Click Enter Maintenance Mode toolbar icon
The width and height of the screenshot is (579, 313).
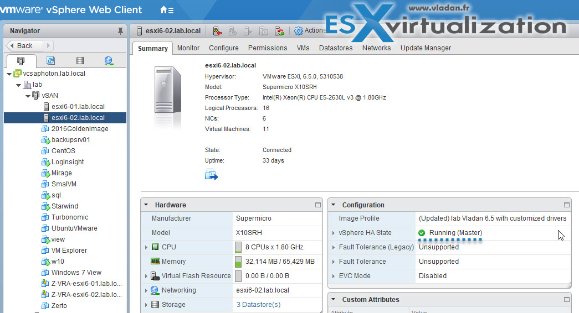218,31
